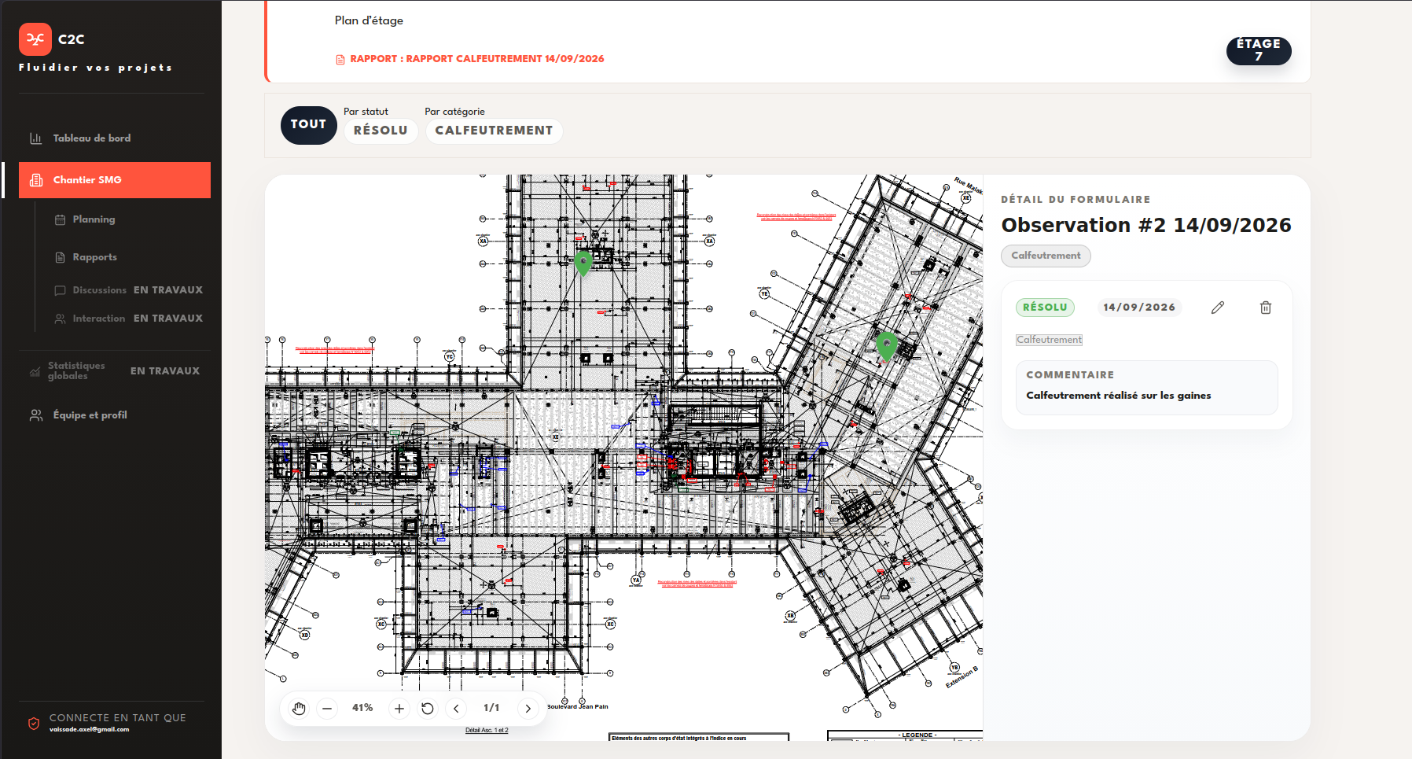Go to previous plan page
The width and height of the screenshot is (1412, 759).
coord(456,709)
